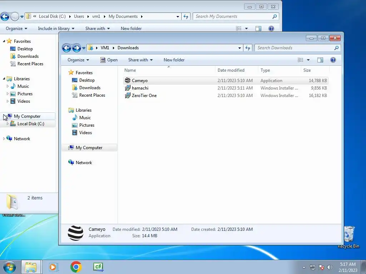This screenshot has width=366, height=274.
Task: Open Desktop in Downloads window Favorites
Action: (x=87, y=80)
